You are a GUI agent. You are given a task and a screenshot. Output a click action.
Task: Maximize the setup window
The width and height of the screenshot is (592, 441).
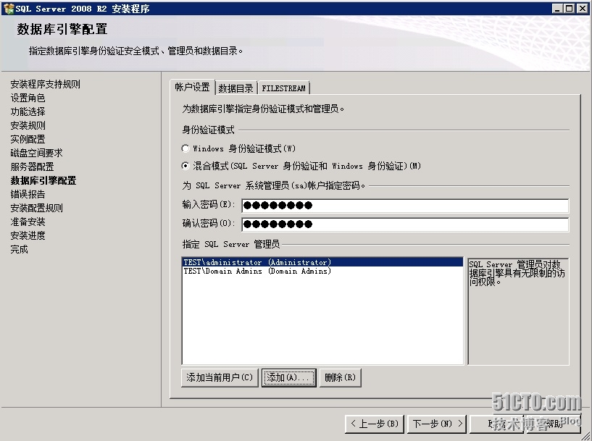click(570, 8)
